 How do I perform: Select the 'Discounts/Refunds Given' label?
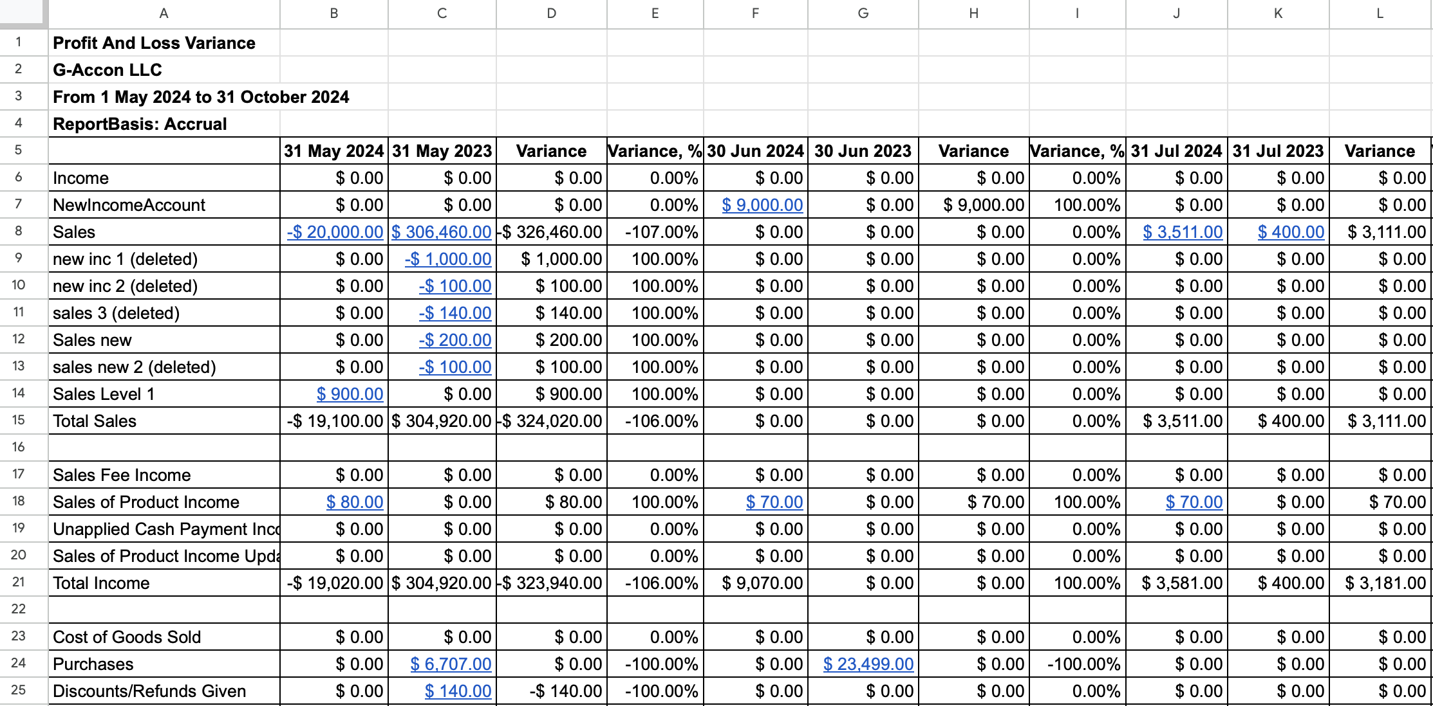click(x=164, y=691)
